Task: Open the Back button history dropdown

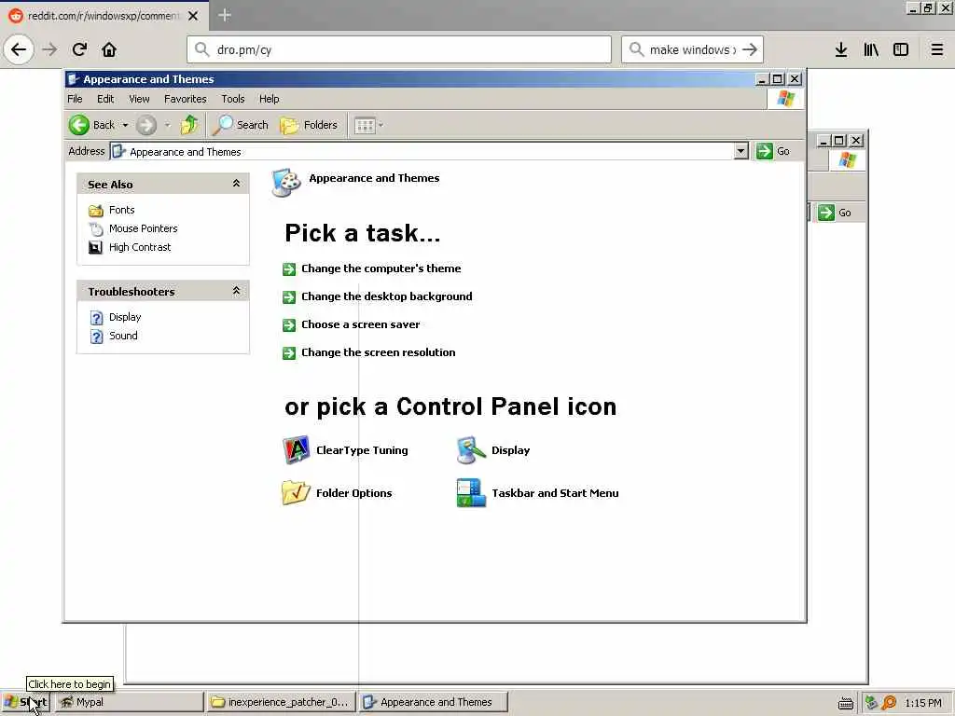Action: [126, 126]
